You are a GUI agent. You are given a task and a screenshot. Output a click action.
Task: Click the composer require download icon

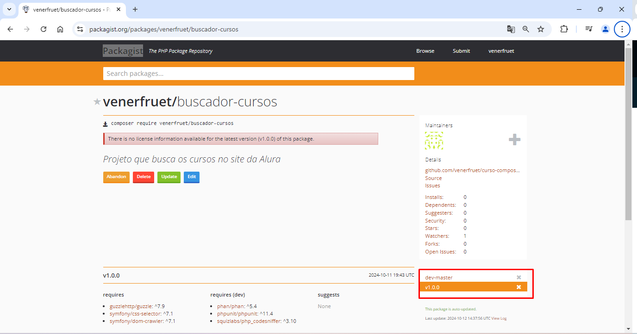(x=106, y=124)
